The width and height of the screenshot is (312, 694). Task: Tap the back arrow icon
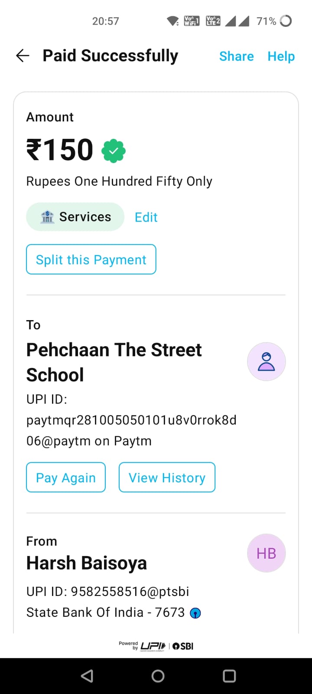coord(23,56)
